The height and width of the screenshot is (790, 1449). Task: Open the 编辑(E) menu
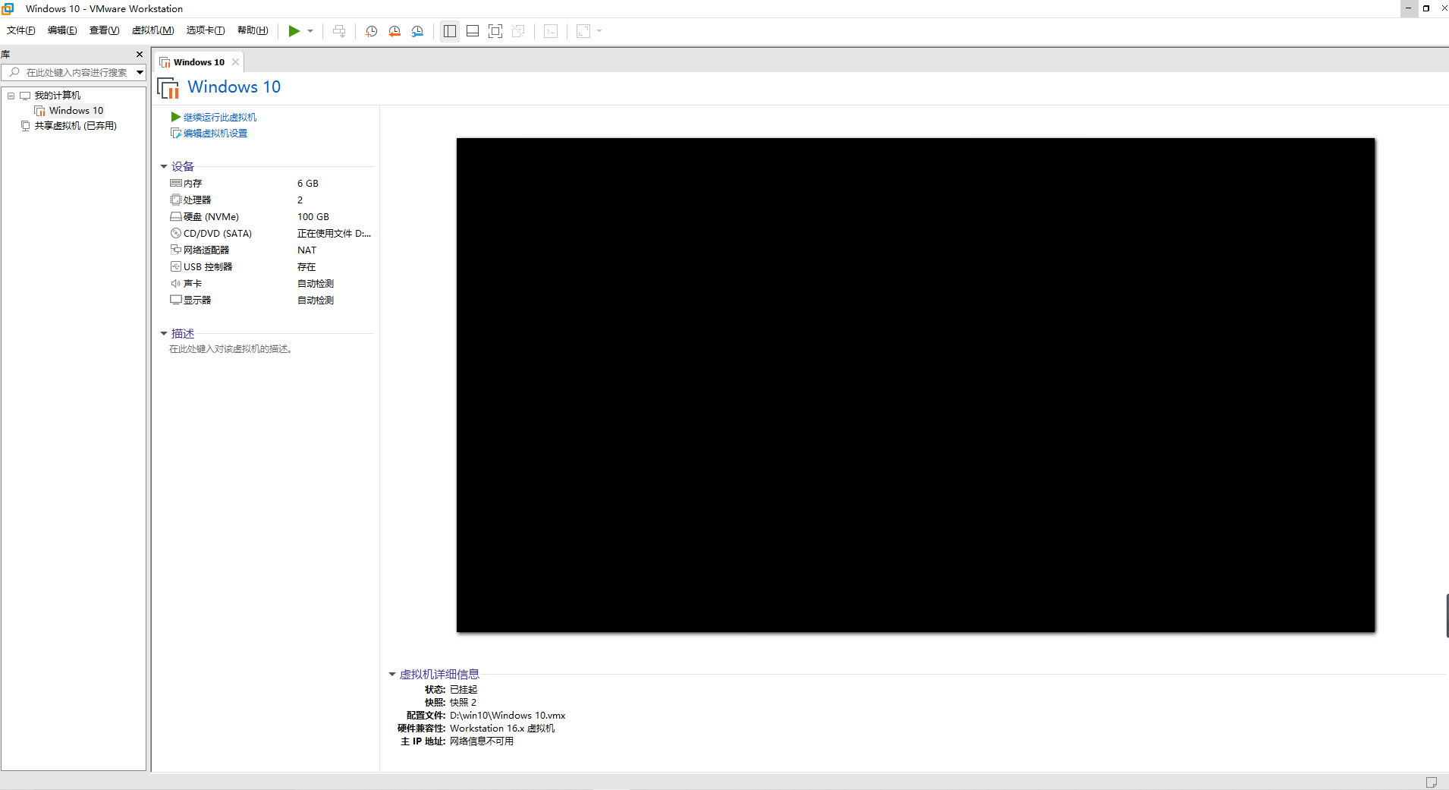[62, 30]
